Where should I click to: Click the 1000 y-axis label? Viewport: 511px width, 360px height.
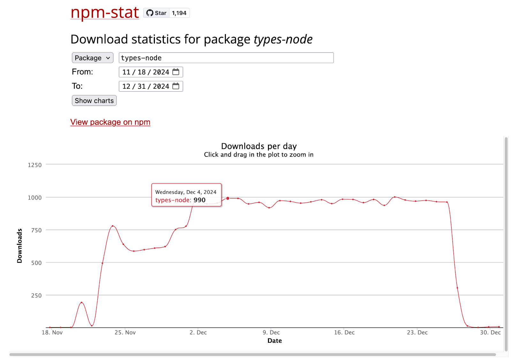(x=35, y=198)
